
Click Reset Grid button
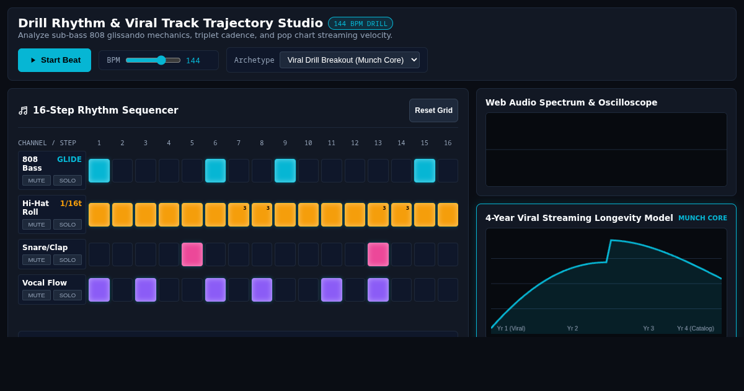tap(433, 110)
